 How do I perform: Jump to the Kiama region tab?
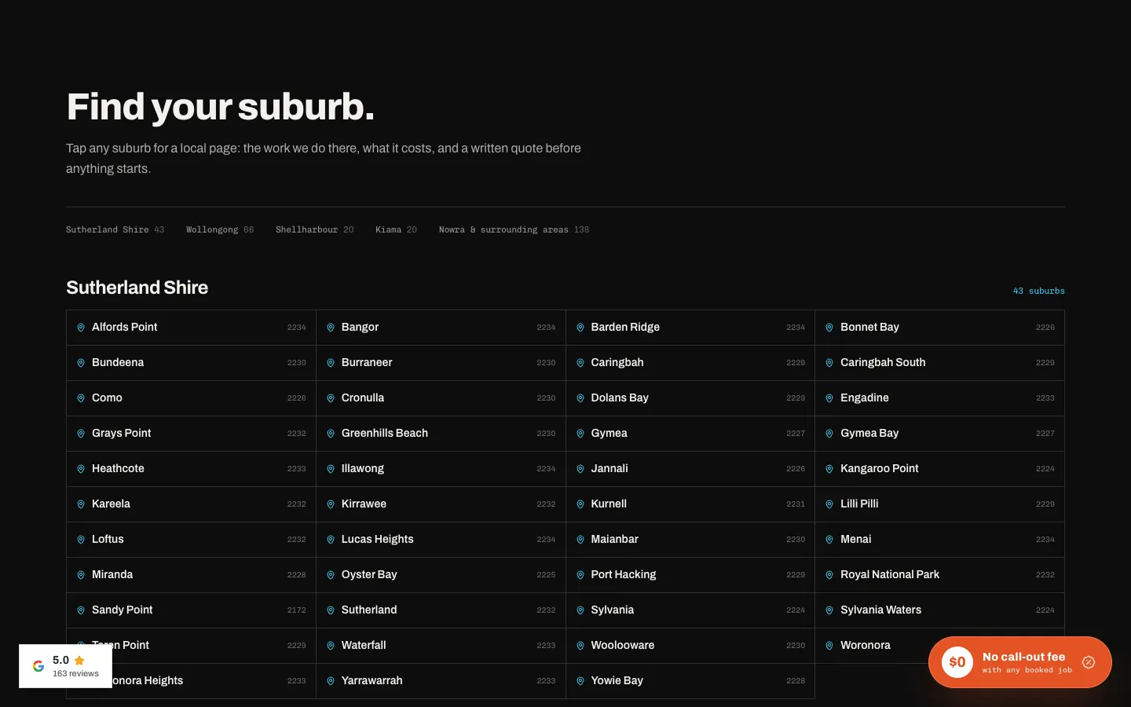click(396, 229)
